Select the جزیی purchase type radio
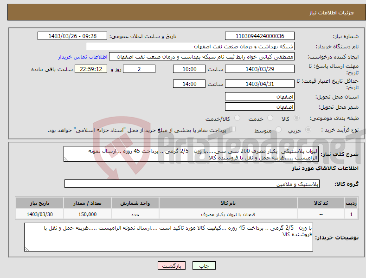This screenshot has height=278, width=366. [x=308, y=130]
